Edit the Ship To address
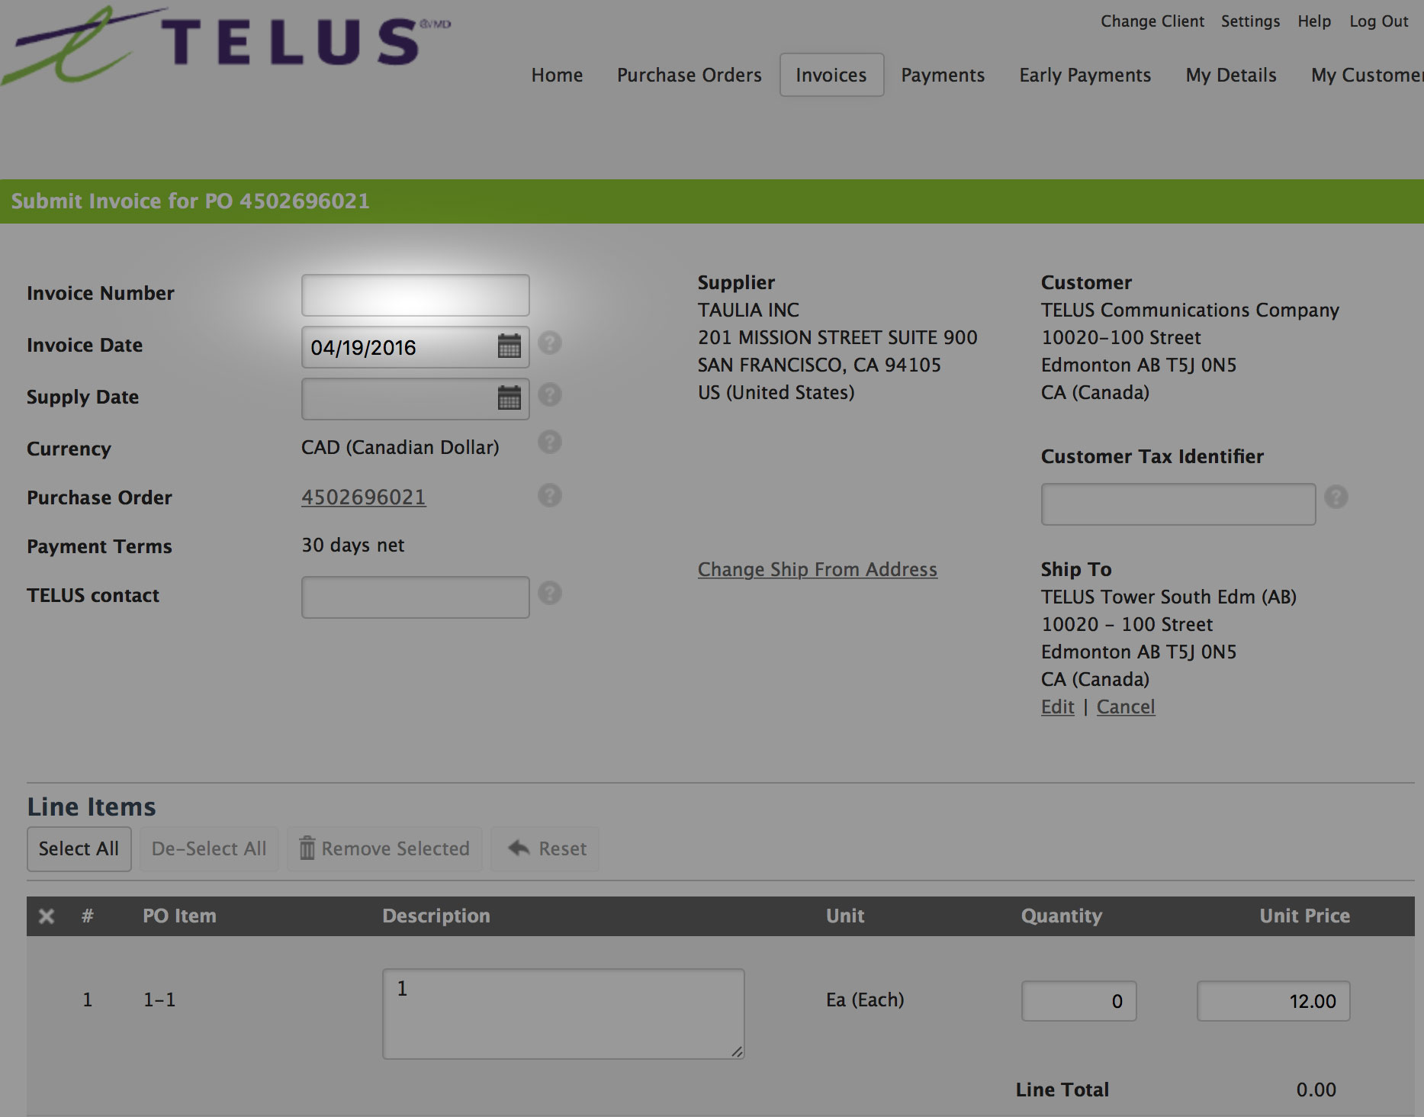The height and width of the screenshot is (1117, 1424). [x=1056, y=707]
